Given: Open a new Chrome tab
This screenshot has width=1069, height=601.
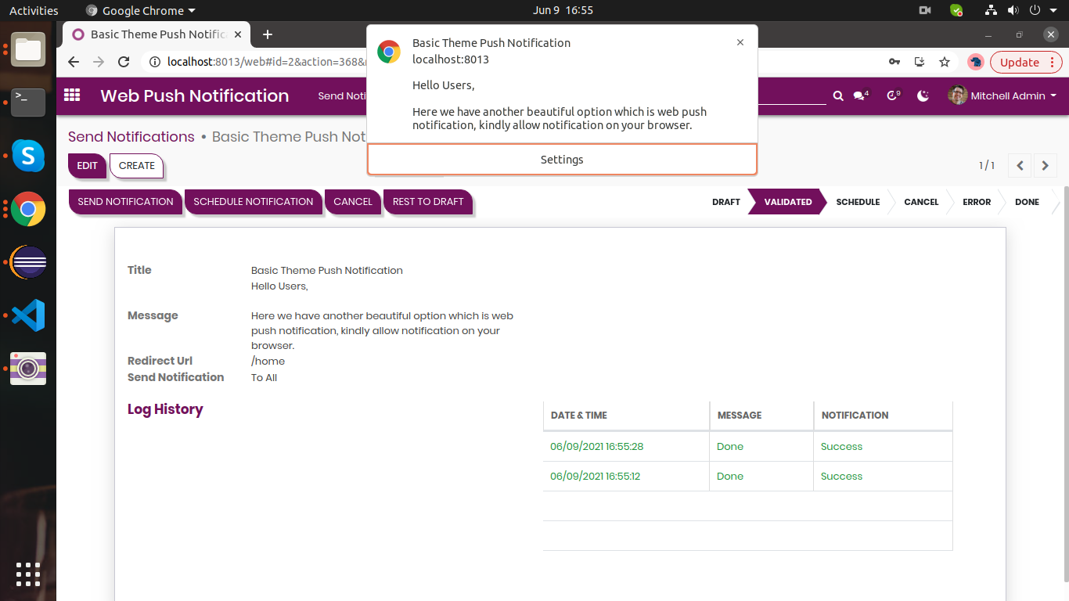Looking at the screenshot, I should (268, 34).
